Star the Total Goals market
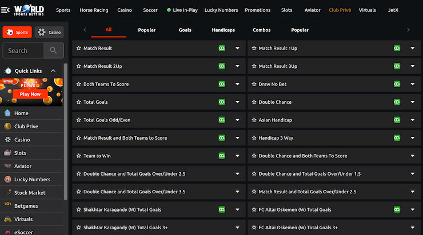This screenshot has width=423, height=235. click(x=78, y=102)
